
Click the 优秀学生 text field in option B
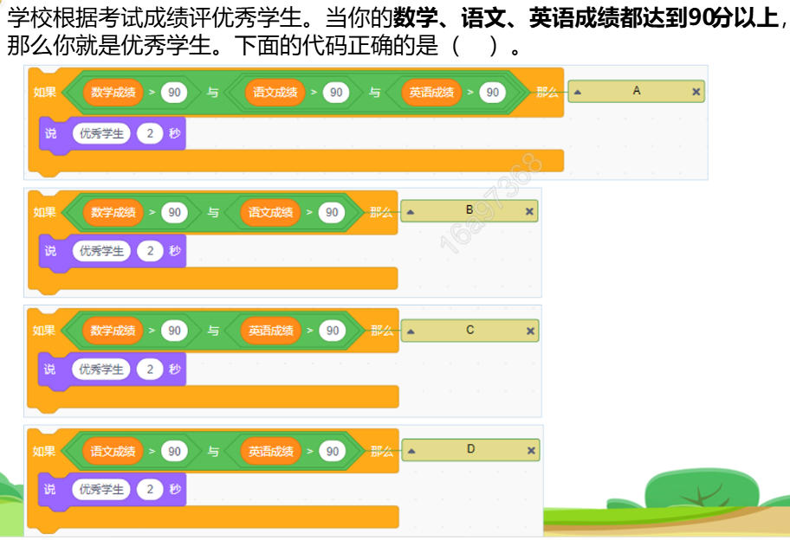(101, 251)
